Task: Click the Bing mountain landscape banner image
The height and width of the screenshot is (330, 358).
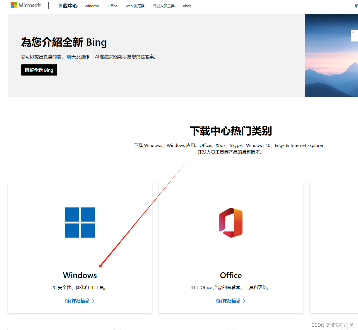Action: (331, 55)
